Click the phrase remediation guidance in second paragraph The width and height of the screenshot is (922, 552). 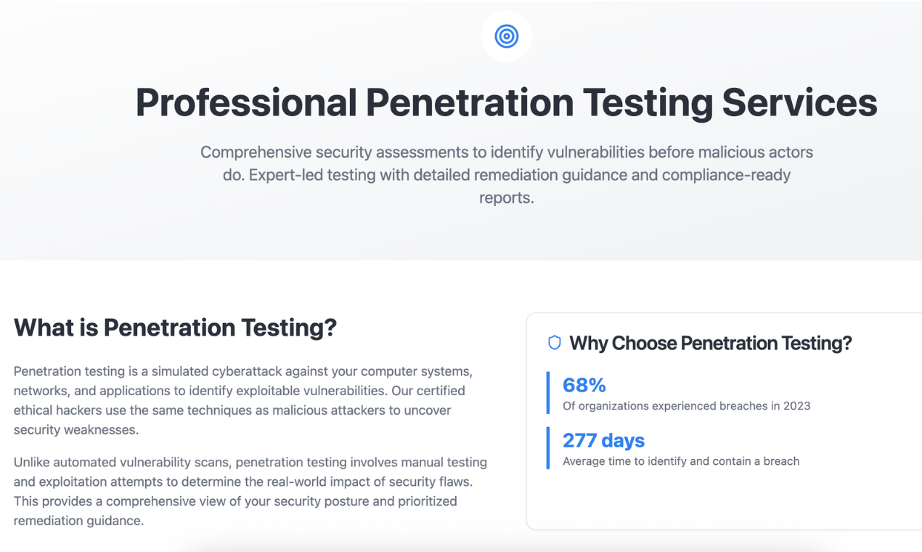pos(78,521)
